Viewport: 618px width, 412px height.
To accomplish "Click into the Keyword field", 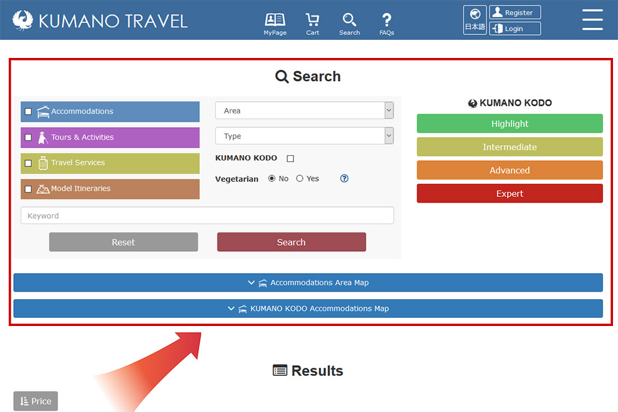I will (207, 216).
